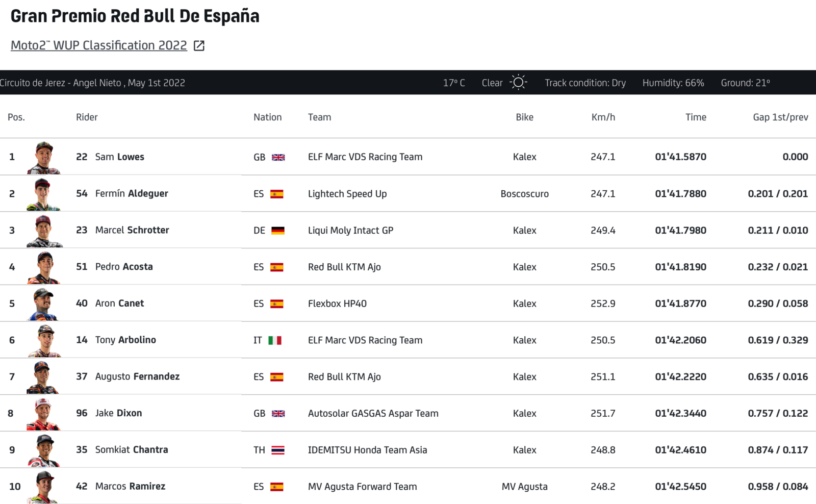Click Tony Arbolino rider photo
Image resolution: width=816 pixels, height=504 pixels.
pyautogui.click(x=44, y=341)
